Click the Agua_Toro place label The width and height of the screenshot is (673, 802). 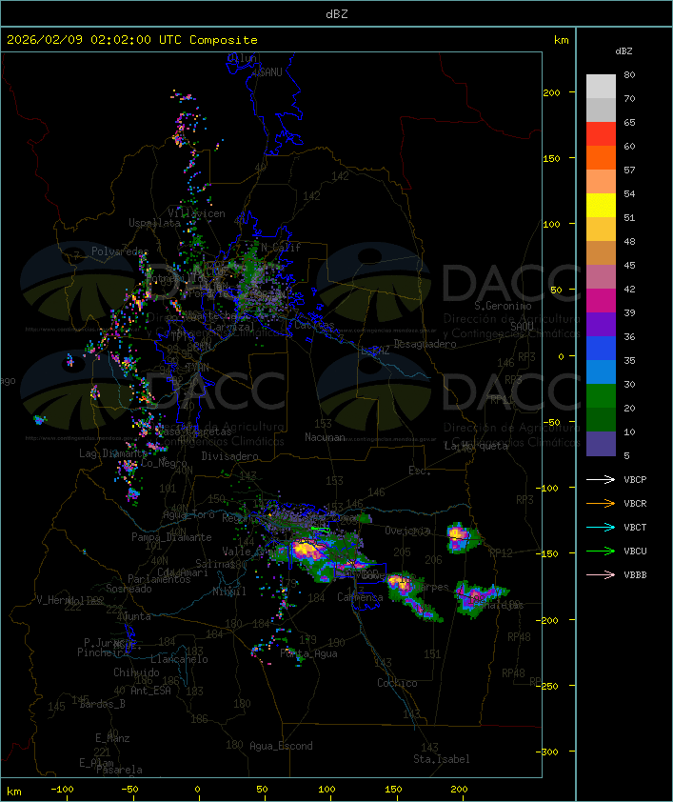point(188,514)
